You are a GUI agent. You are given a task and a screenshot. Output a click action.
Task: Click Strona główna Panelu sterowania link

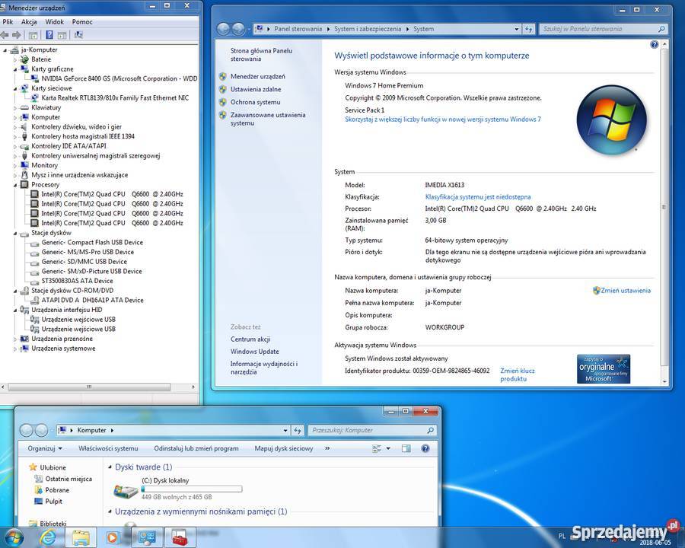coord(261,55)
